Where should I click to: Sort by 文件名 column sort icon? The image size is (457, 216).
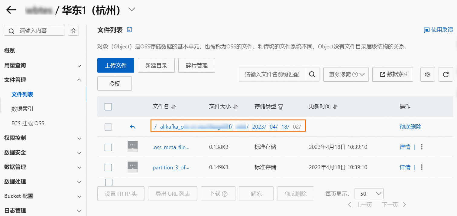click(x=173, y=107)
